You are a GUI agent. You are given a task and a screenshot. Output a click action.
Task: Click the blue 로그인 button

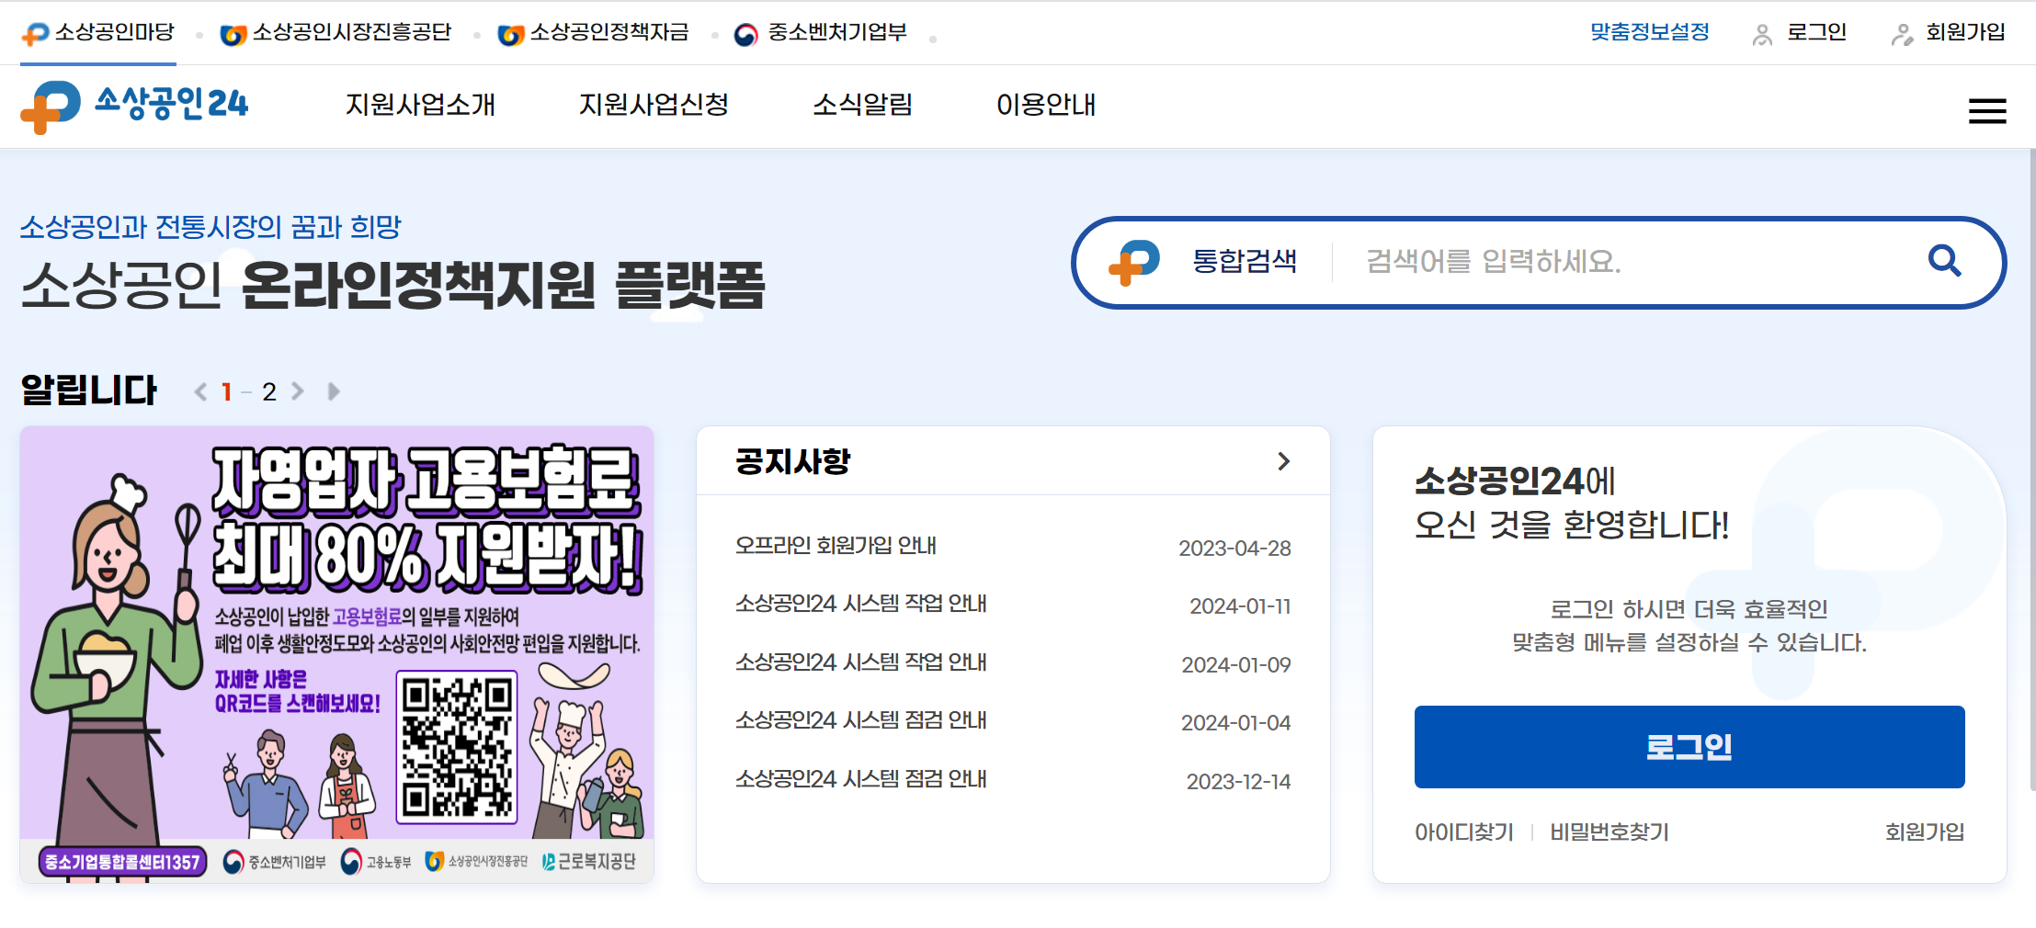coord(1689,747)
